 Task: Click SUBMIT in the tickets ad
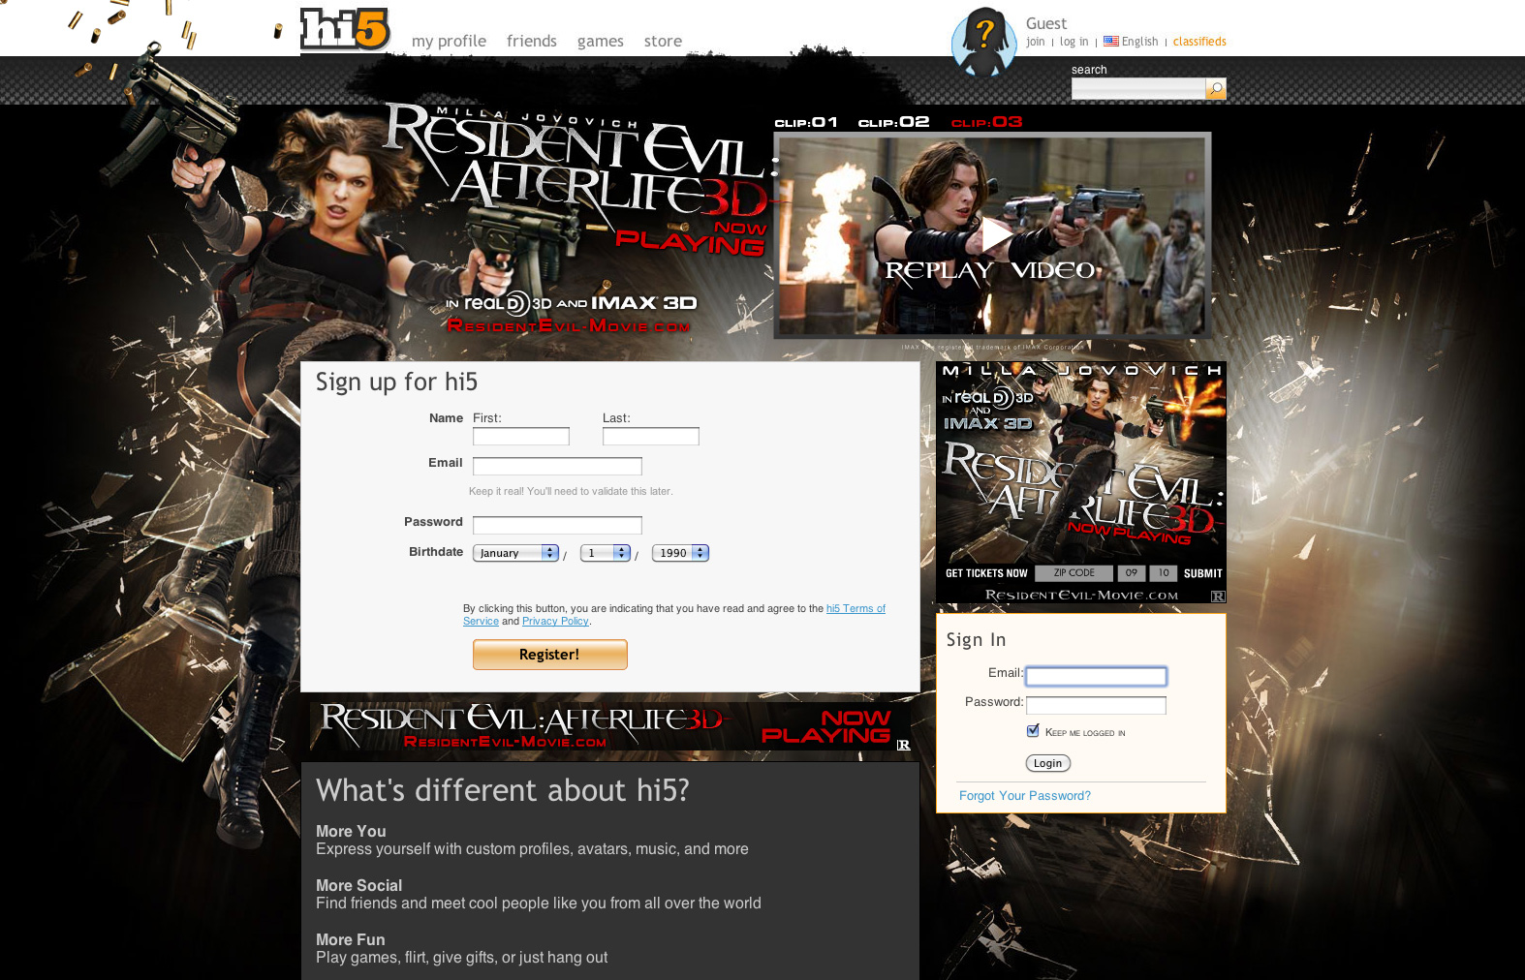pos(1203,573)
